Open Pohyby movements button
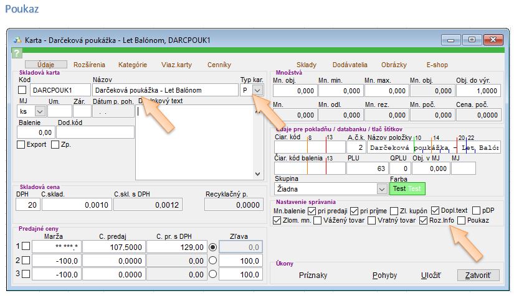 tap(384, 275)
